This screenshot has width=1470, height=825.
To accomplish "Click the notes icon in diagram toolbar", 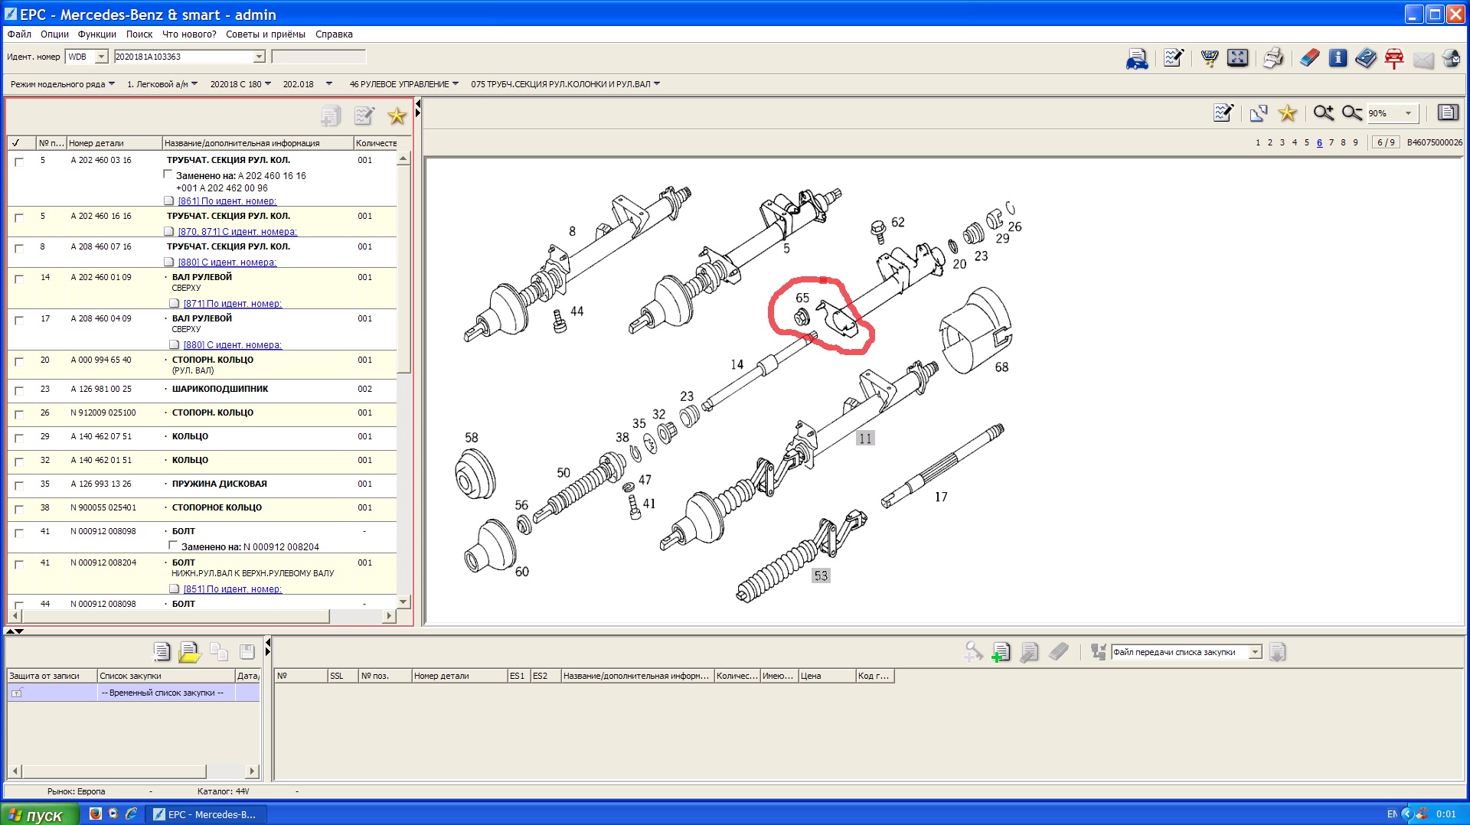I will (x=1223, y=113).
